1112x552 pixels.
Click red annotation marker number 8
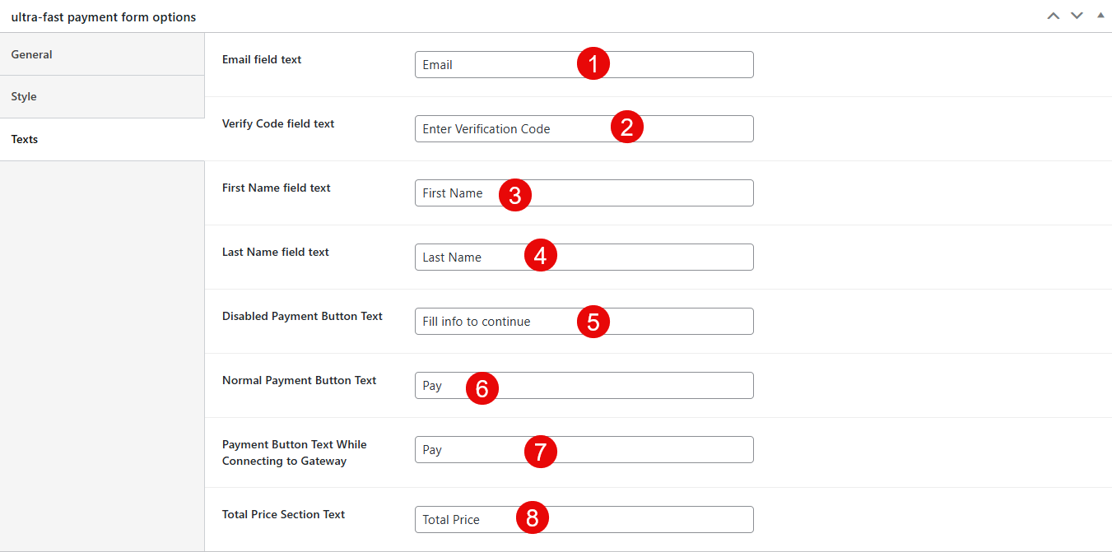pyautogui.click(x=532, y=518)
